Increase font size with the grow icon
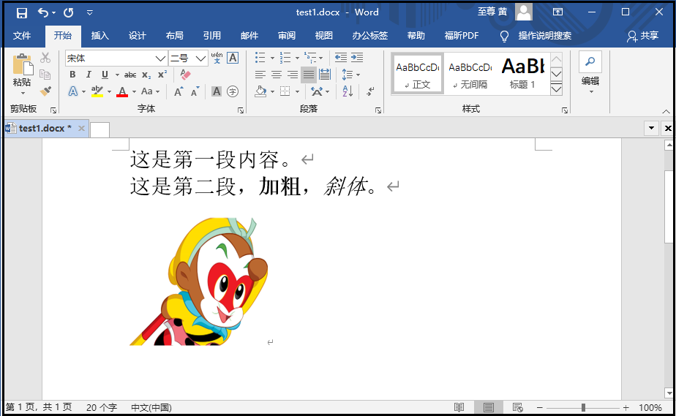This screenshot has width=676, height=416. tap(179, 91)
